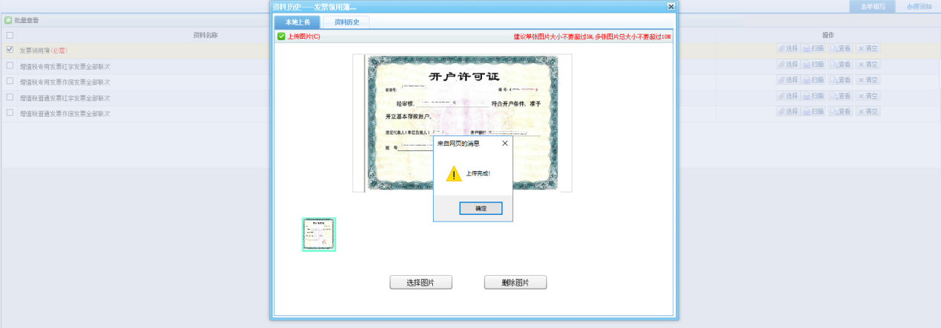The width and height of the screenshot is (941, 328).
Task: Click 查看 for the 发票领用簿 row
Action: coord(840,48)
